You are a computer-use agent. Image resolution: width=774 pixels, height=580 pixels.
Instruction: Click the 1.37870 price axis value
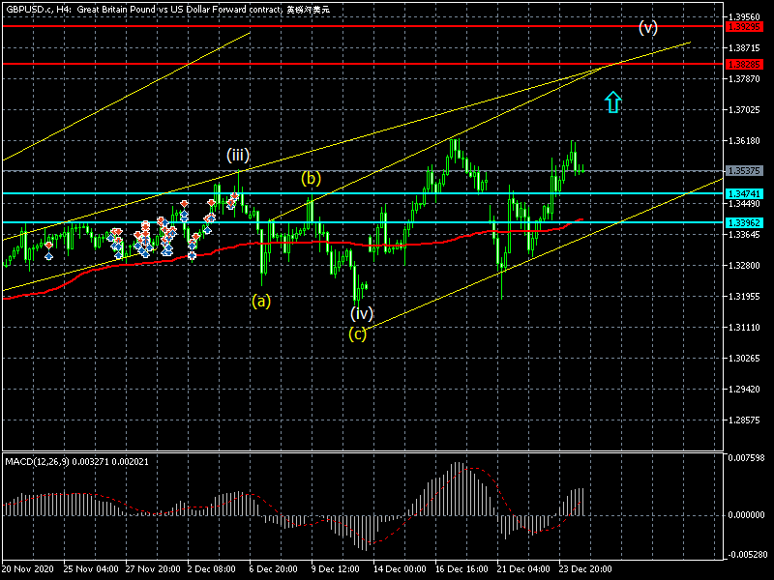[x=744, y=79]
